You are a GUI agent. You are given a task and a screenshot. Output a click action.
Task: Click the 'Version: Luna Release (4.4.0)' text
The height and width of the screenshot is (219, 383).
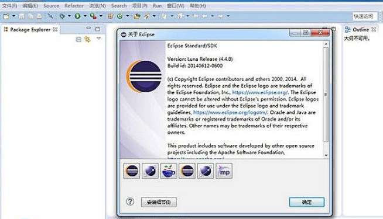coord(200,59)
